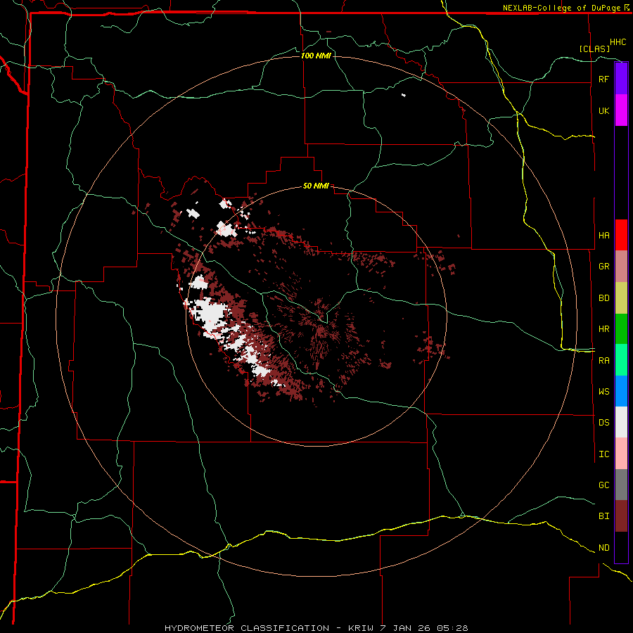This screenshot has width=633, height=633.
Task: Click the 05:28 timestamp
Action: pos(452,628)
